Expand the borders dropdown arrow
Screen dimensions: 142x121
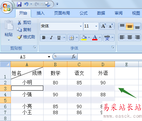[x=77, y=38]
